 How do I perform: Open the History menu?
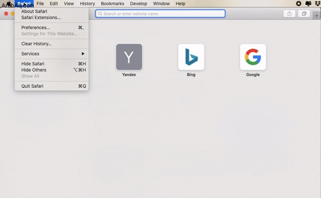87,4
